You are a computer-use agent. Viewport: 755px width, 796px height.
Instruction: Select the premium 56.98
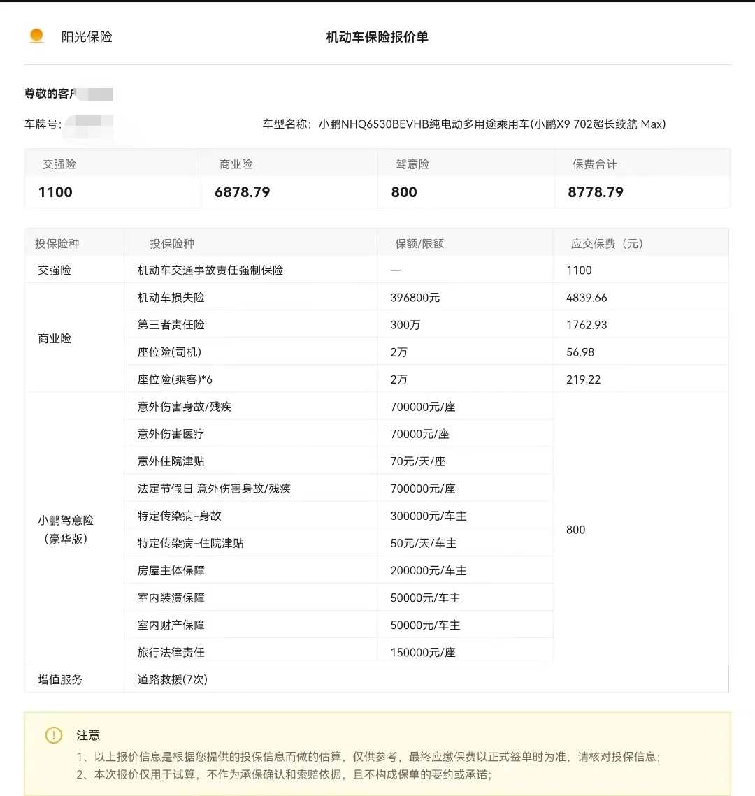click(x=580, y=352)
